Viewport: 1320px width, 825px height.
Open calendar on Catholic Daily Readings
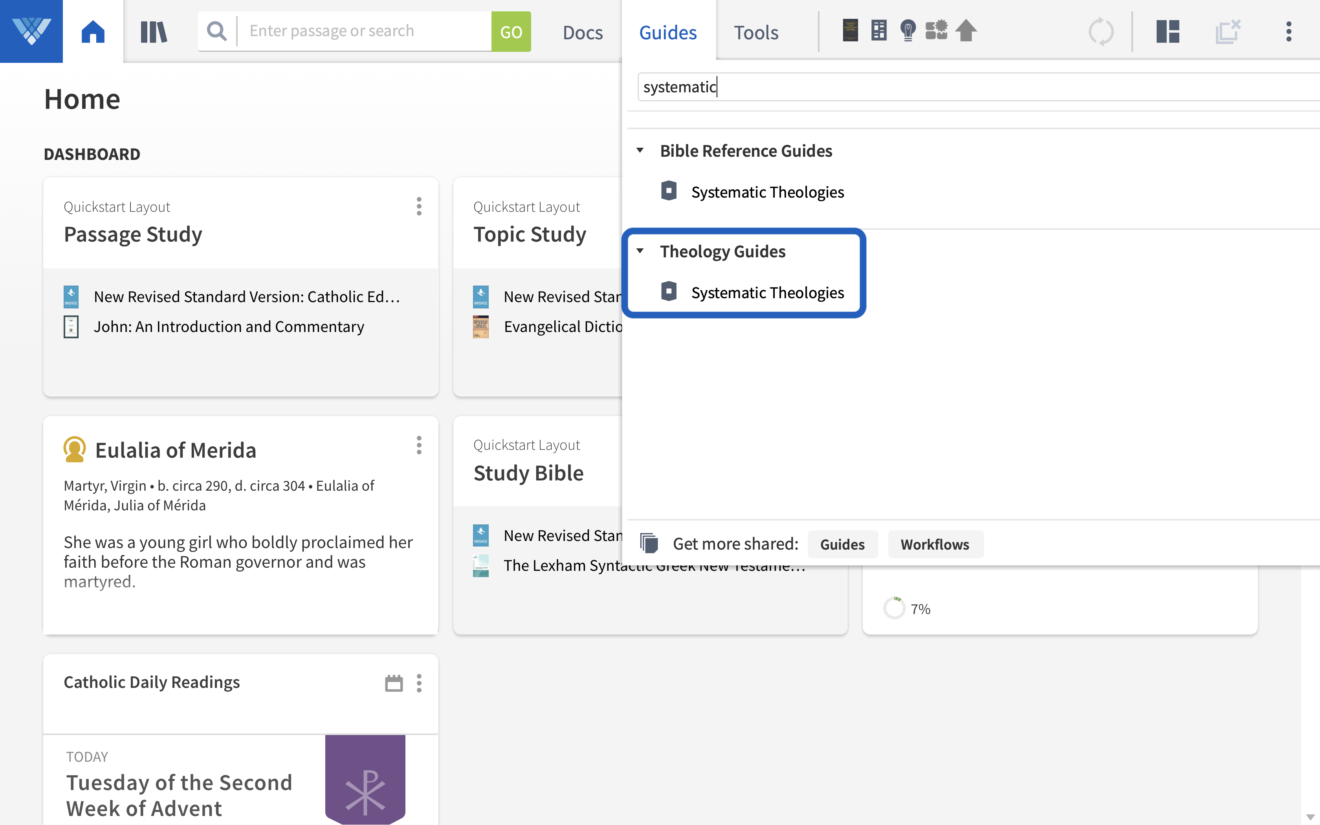pyautogui.click(x=393, y=683)
